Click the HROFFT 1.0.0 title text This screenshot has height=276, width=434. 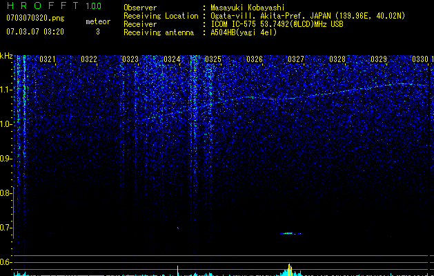pyautogui.click(x=54, y=6)
